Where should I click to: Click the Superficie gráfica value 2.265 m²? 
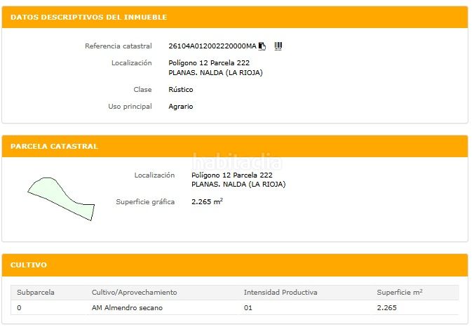pos(207,202)
